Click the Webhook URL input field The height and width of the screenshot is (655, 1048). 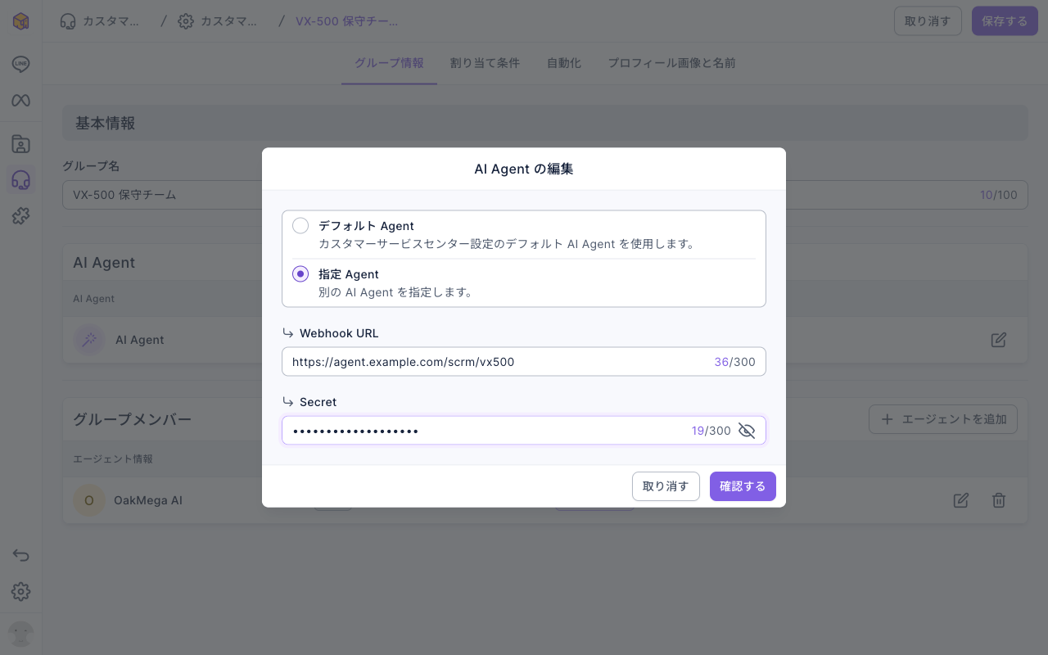[x=524, y=361]
